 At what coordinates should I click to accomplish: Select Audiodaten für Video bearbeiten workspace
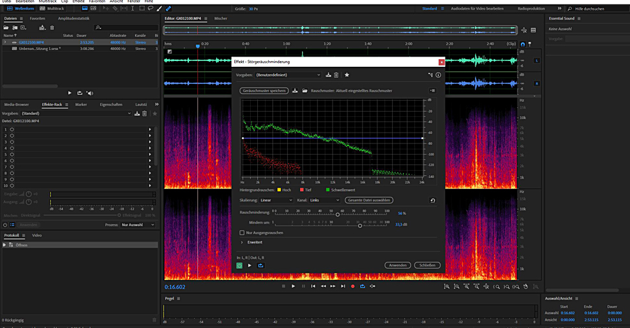pos(477,8)
